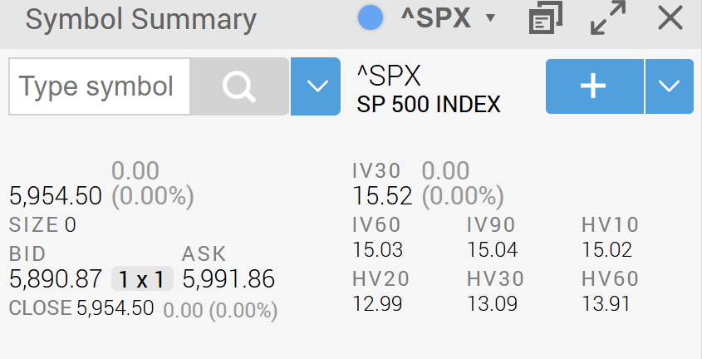Viewport: 702px width, 359px height.
Task: Click the last price 5,954.50
Action: click(56, 196)
